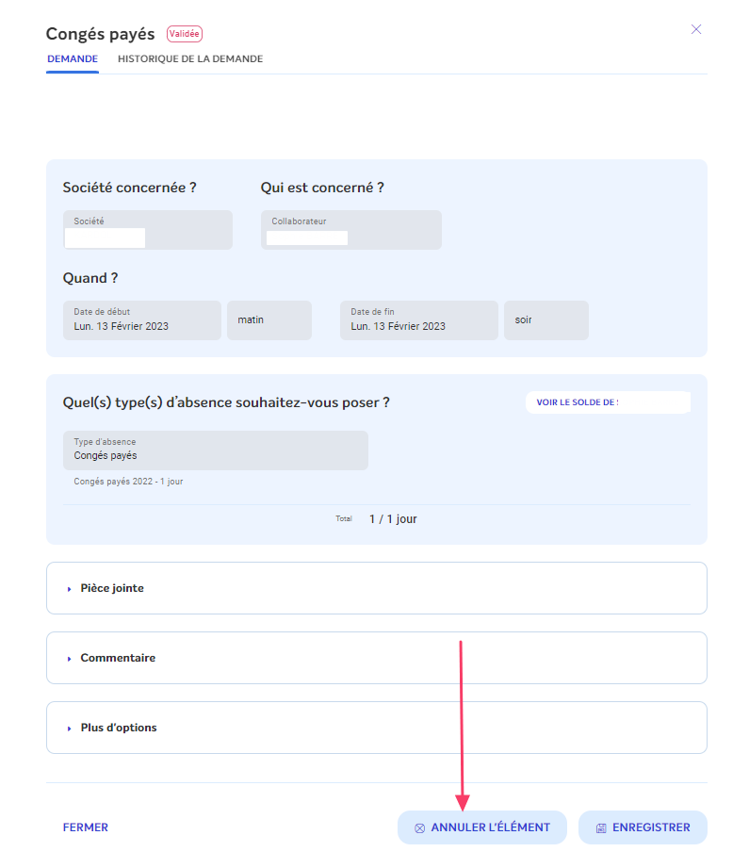Screen dimensions: 749x868
Task: Open the soir half-day selector
Action: [x=545, y=320]
